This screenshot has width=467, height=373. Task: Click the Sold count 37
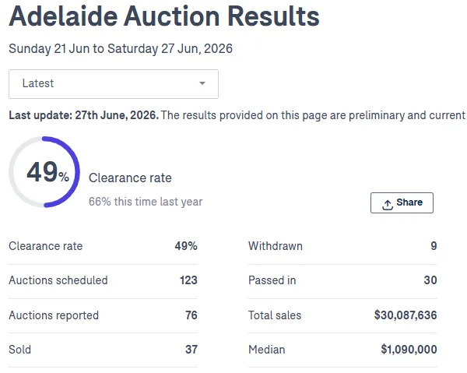191,350
